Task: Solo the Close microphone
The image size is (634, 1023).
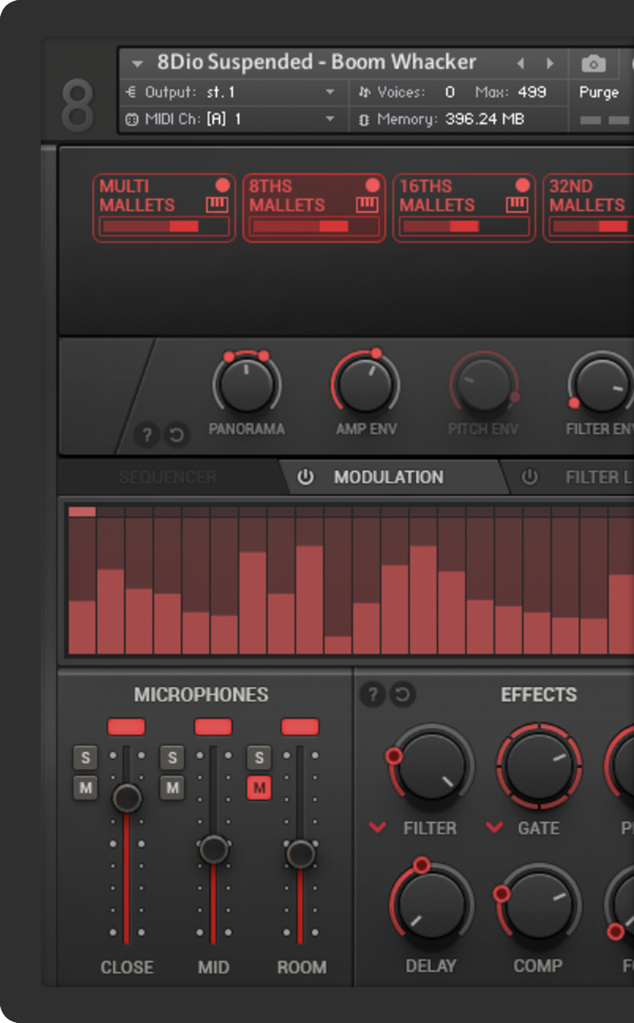Action: pos(85,758)
